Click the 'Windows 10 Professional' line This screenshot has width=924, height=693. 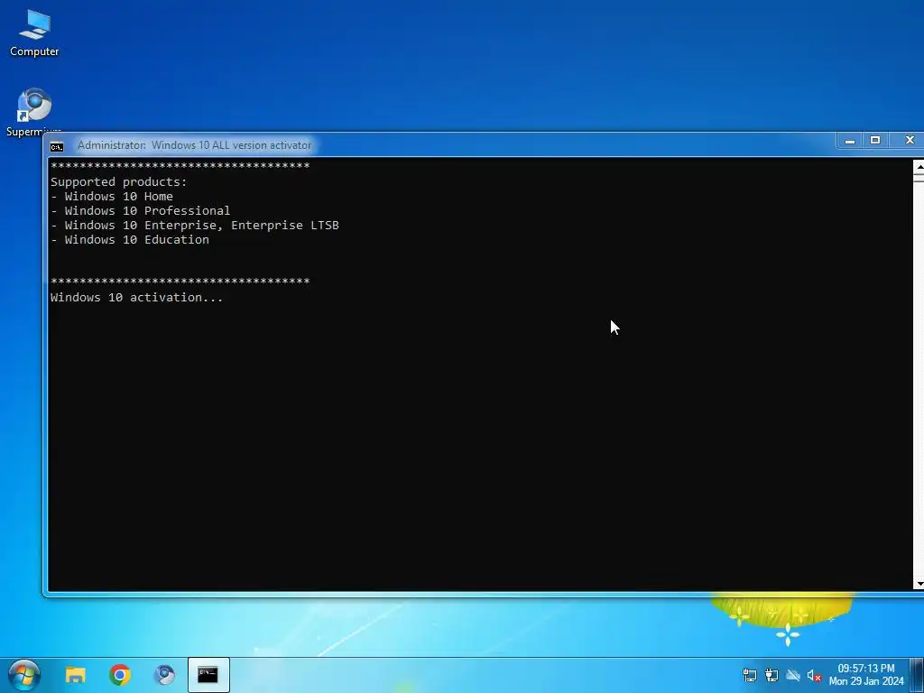(x=140, y=211)
